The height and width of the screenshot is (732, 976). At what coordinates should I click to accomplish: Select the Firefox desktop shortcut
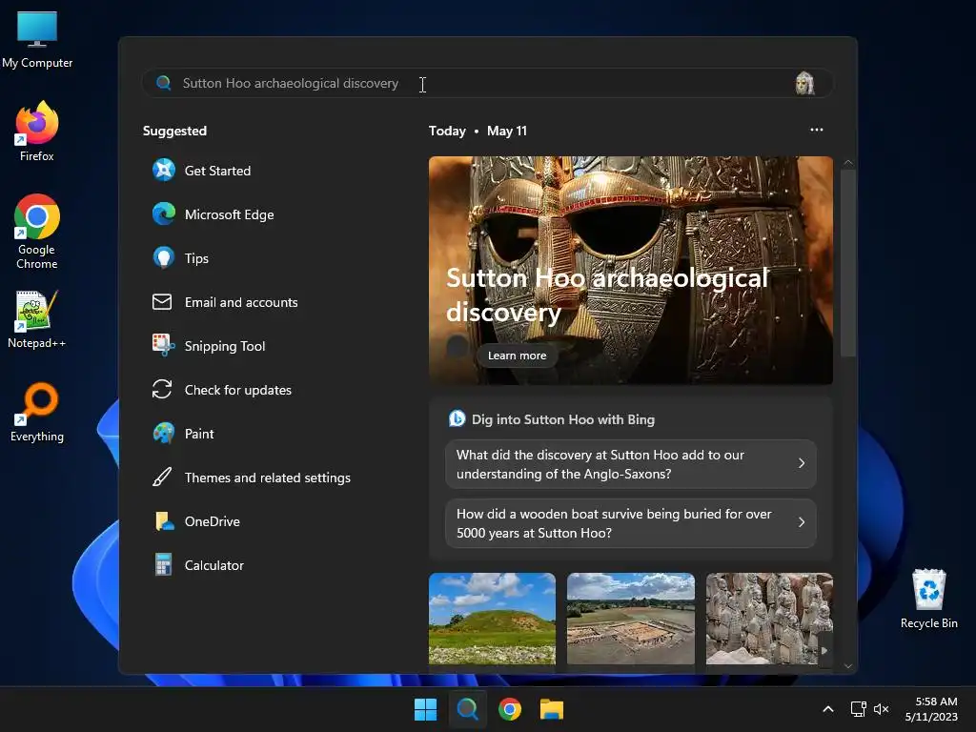point(37,132)
